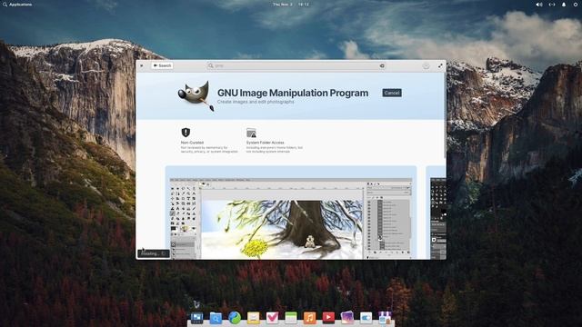Open the main GIMP screenshot thumbnail
This screenshot has width=582, height=327.
pyautogui.click(x=291, y=213)
